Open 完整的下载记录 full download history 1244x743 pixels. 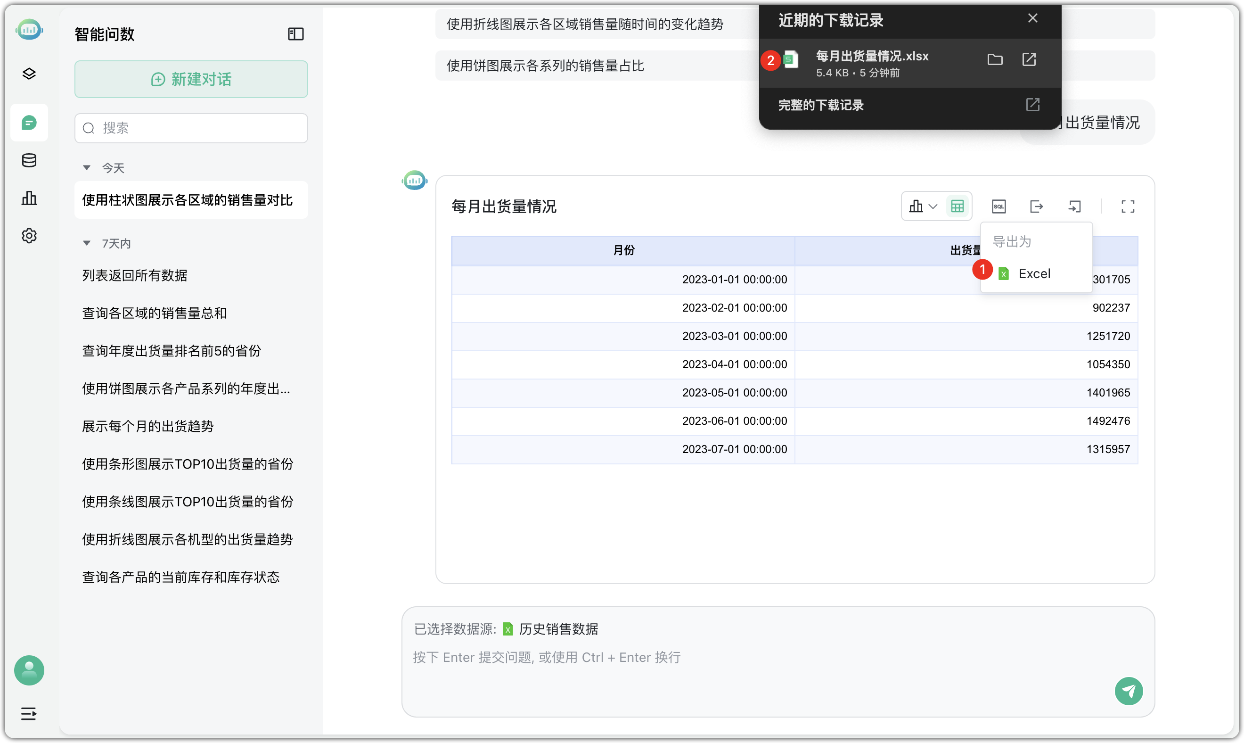click(821, 105)
